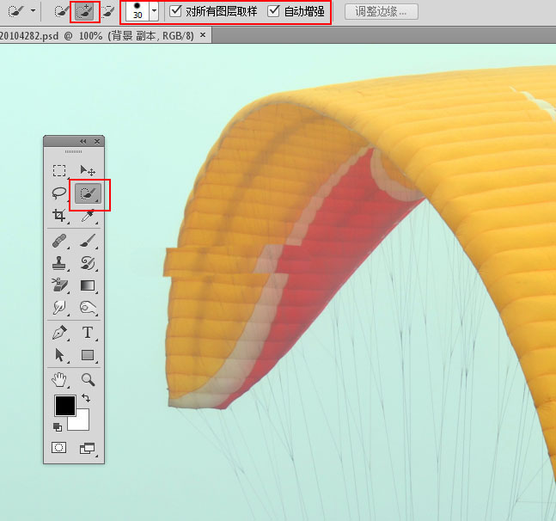Image resolution: width=556 pixels, height=521 pixels.
Task: Select the Rectangular Marquee tool
Action: pos(59,170)
